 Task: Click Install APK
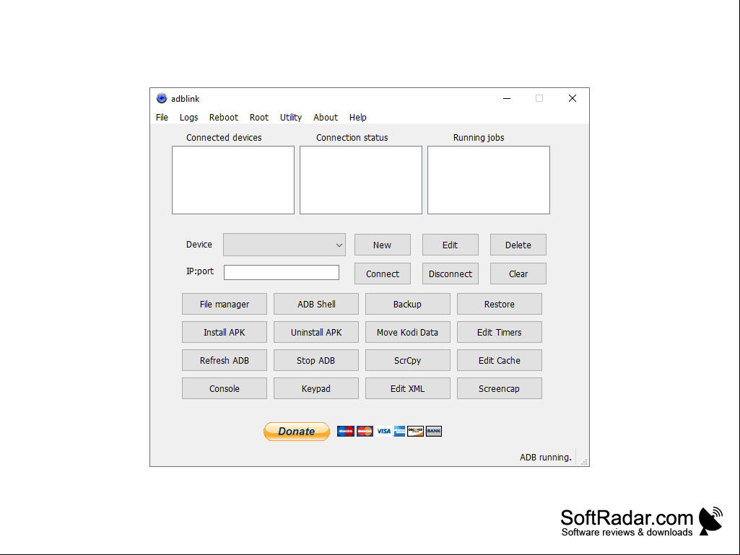tap(225, 332)
